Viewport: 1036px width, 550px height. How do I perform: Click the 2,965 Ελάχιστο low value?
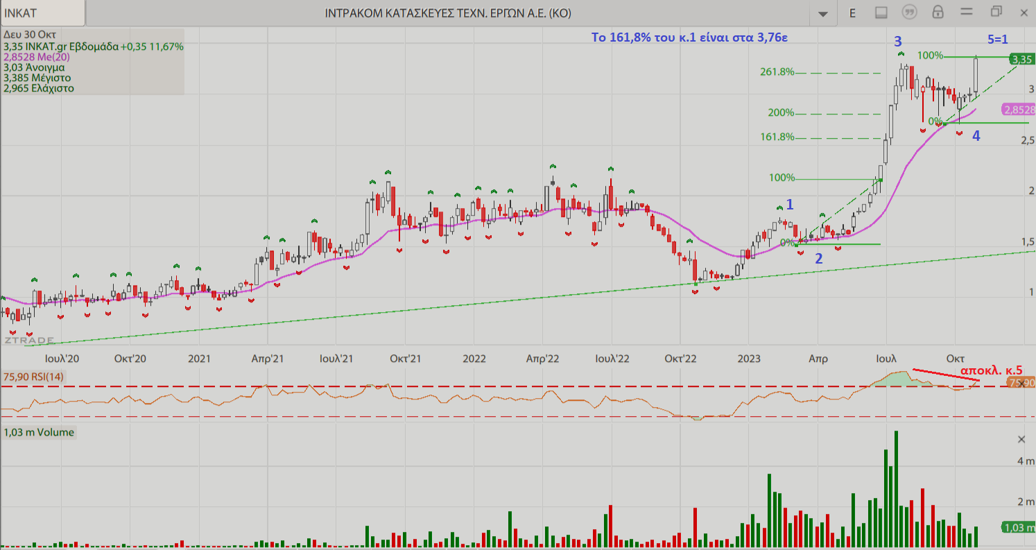coord(38,88)
